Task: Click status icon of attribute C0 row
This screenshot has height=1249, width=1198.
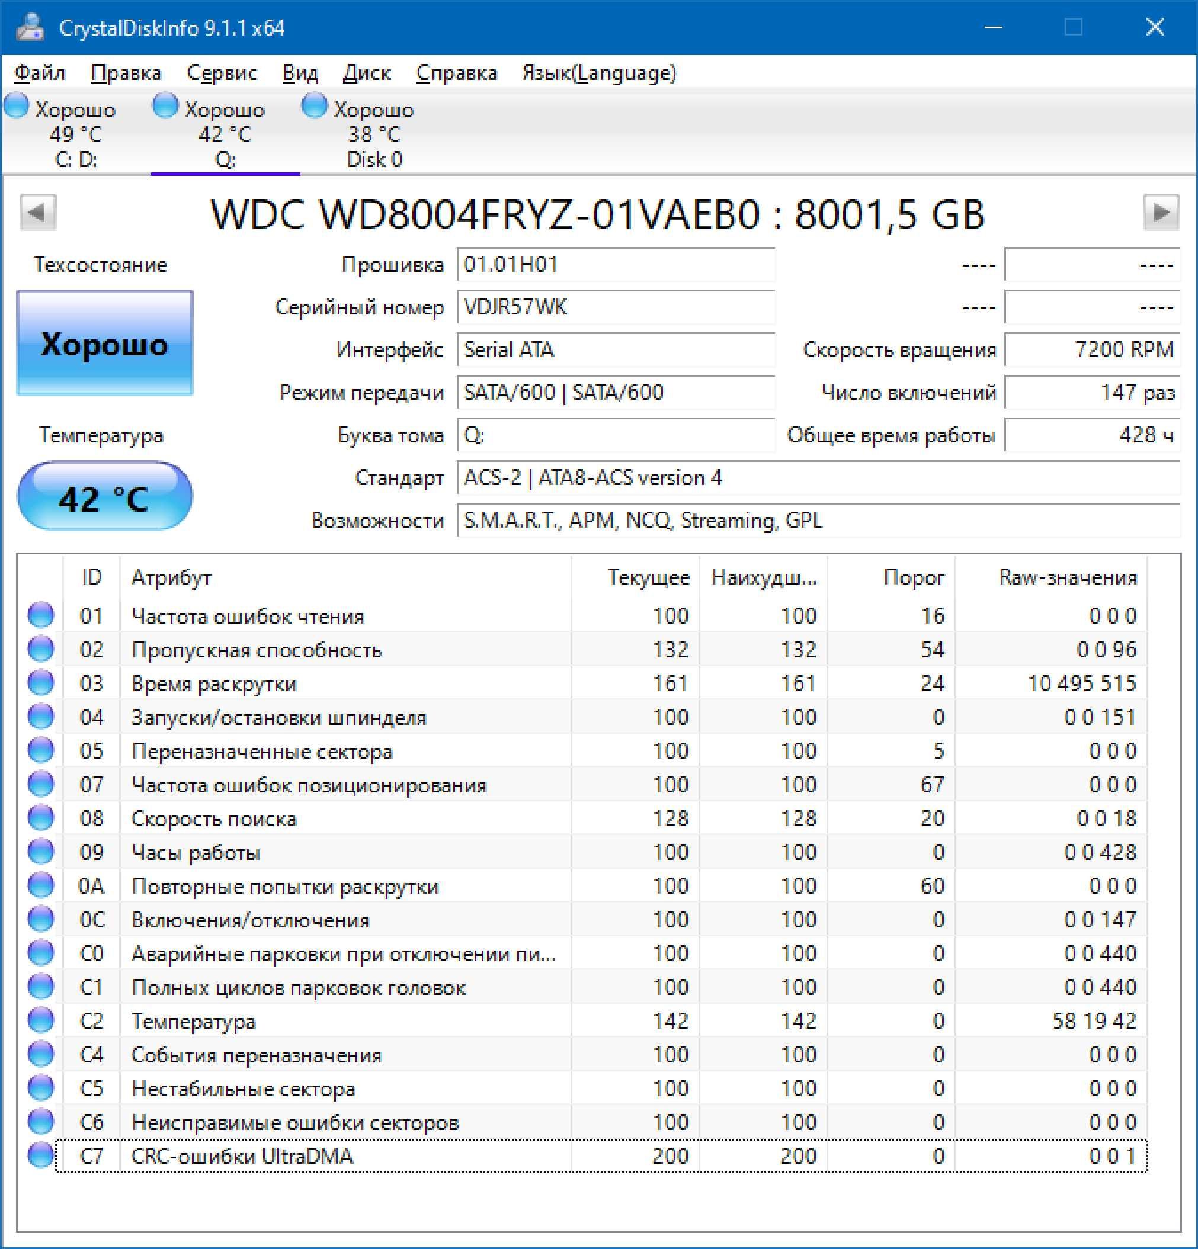Action: [41, 953]
